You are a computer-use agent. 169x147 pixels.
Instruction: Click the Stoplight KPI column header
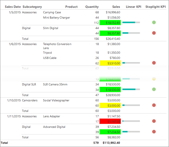point(156,7)
